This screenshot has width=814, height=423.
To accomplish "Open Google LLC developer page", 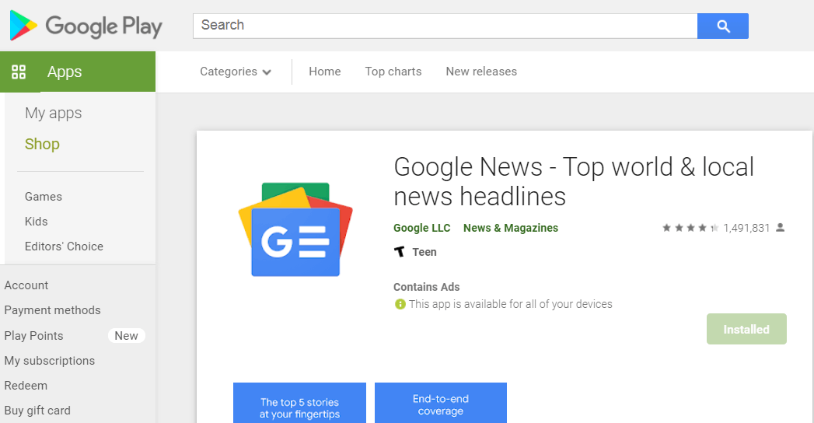I will click(x=422, y=228).
